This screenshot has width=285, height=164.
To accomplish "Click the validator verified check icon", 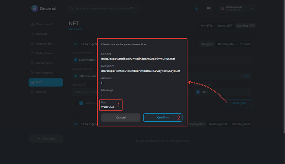I will pos(76,76).
